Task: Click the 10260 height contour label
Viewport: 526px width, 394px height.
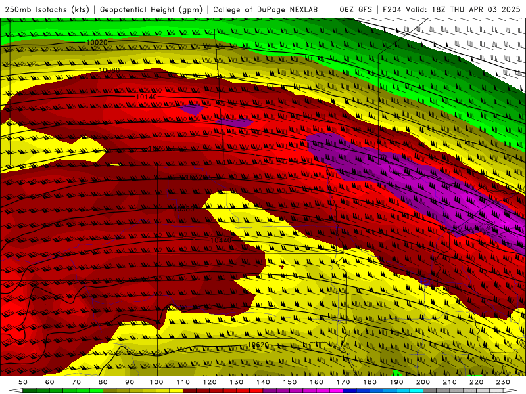Action: 159,148
